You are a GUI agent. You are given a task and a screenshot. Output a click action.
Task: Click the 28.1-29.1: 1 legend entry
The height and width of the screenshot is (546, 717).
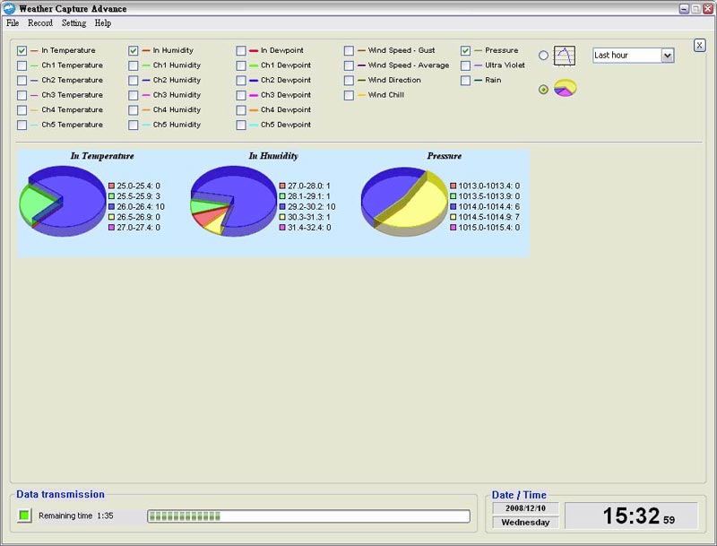click(x=305, y=196)
